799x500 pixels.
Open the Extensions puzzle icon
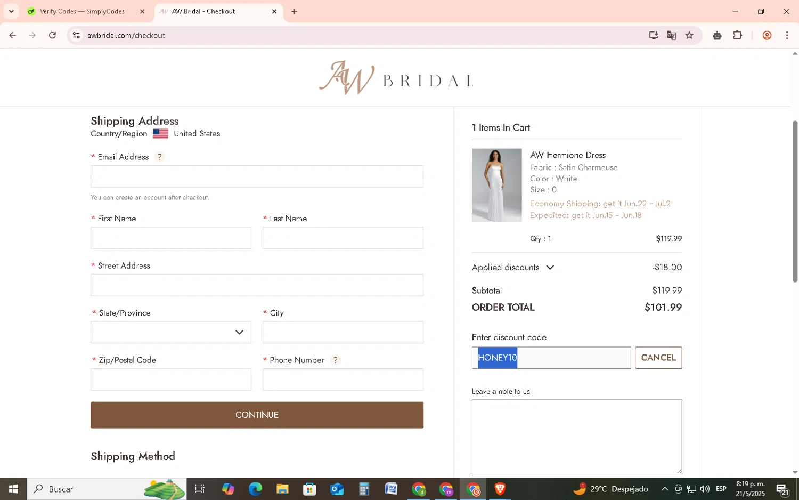(x=738, y=35)
